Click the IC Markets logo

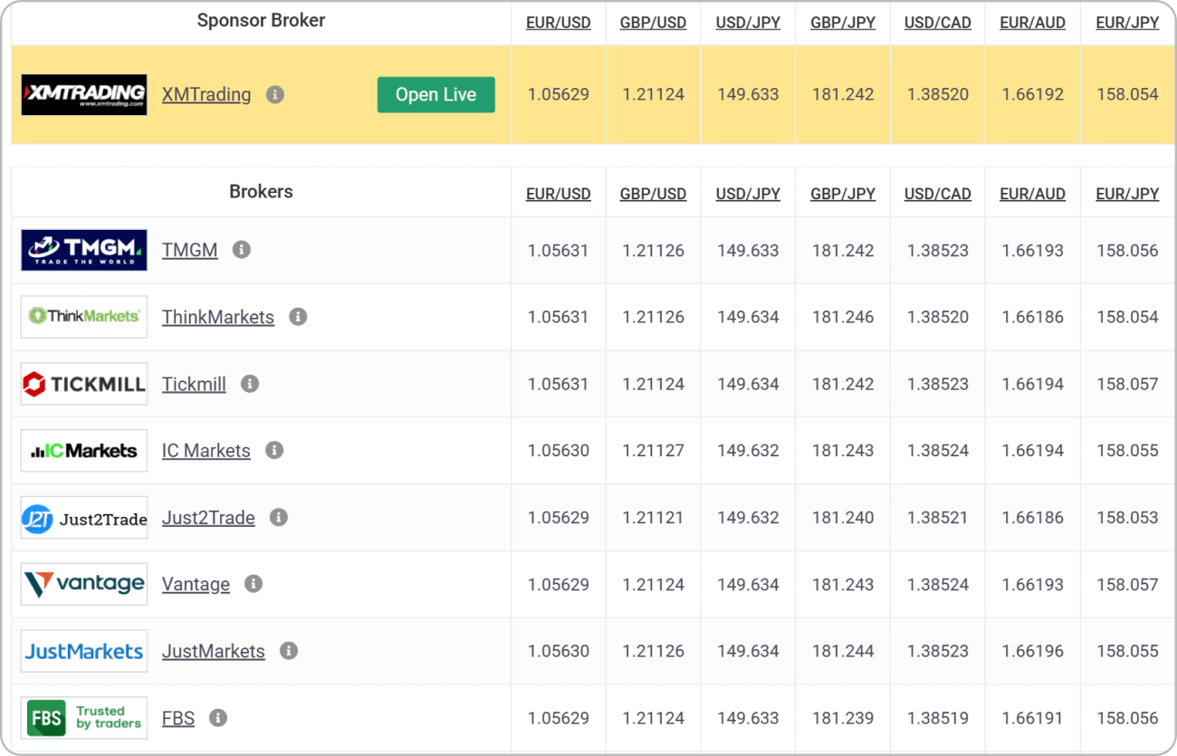(84, 450)
